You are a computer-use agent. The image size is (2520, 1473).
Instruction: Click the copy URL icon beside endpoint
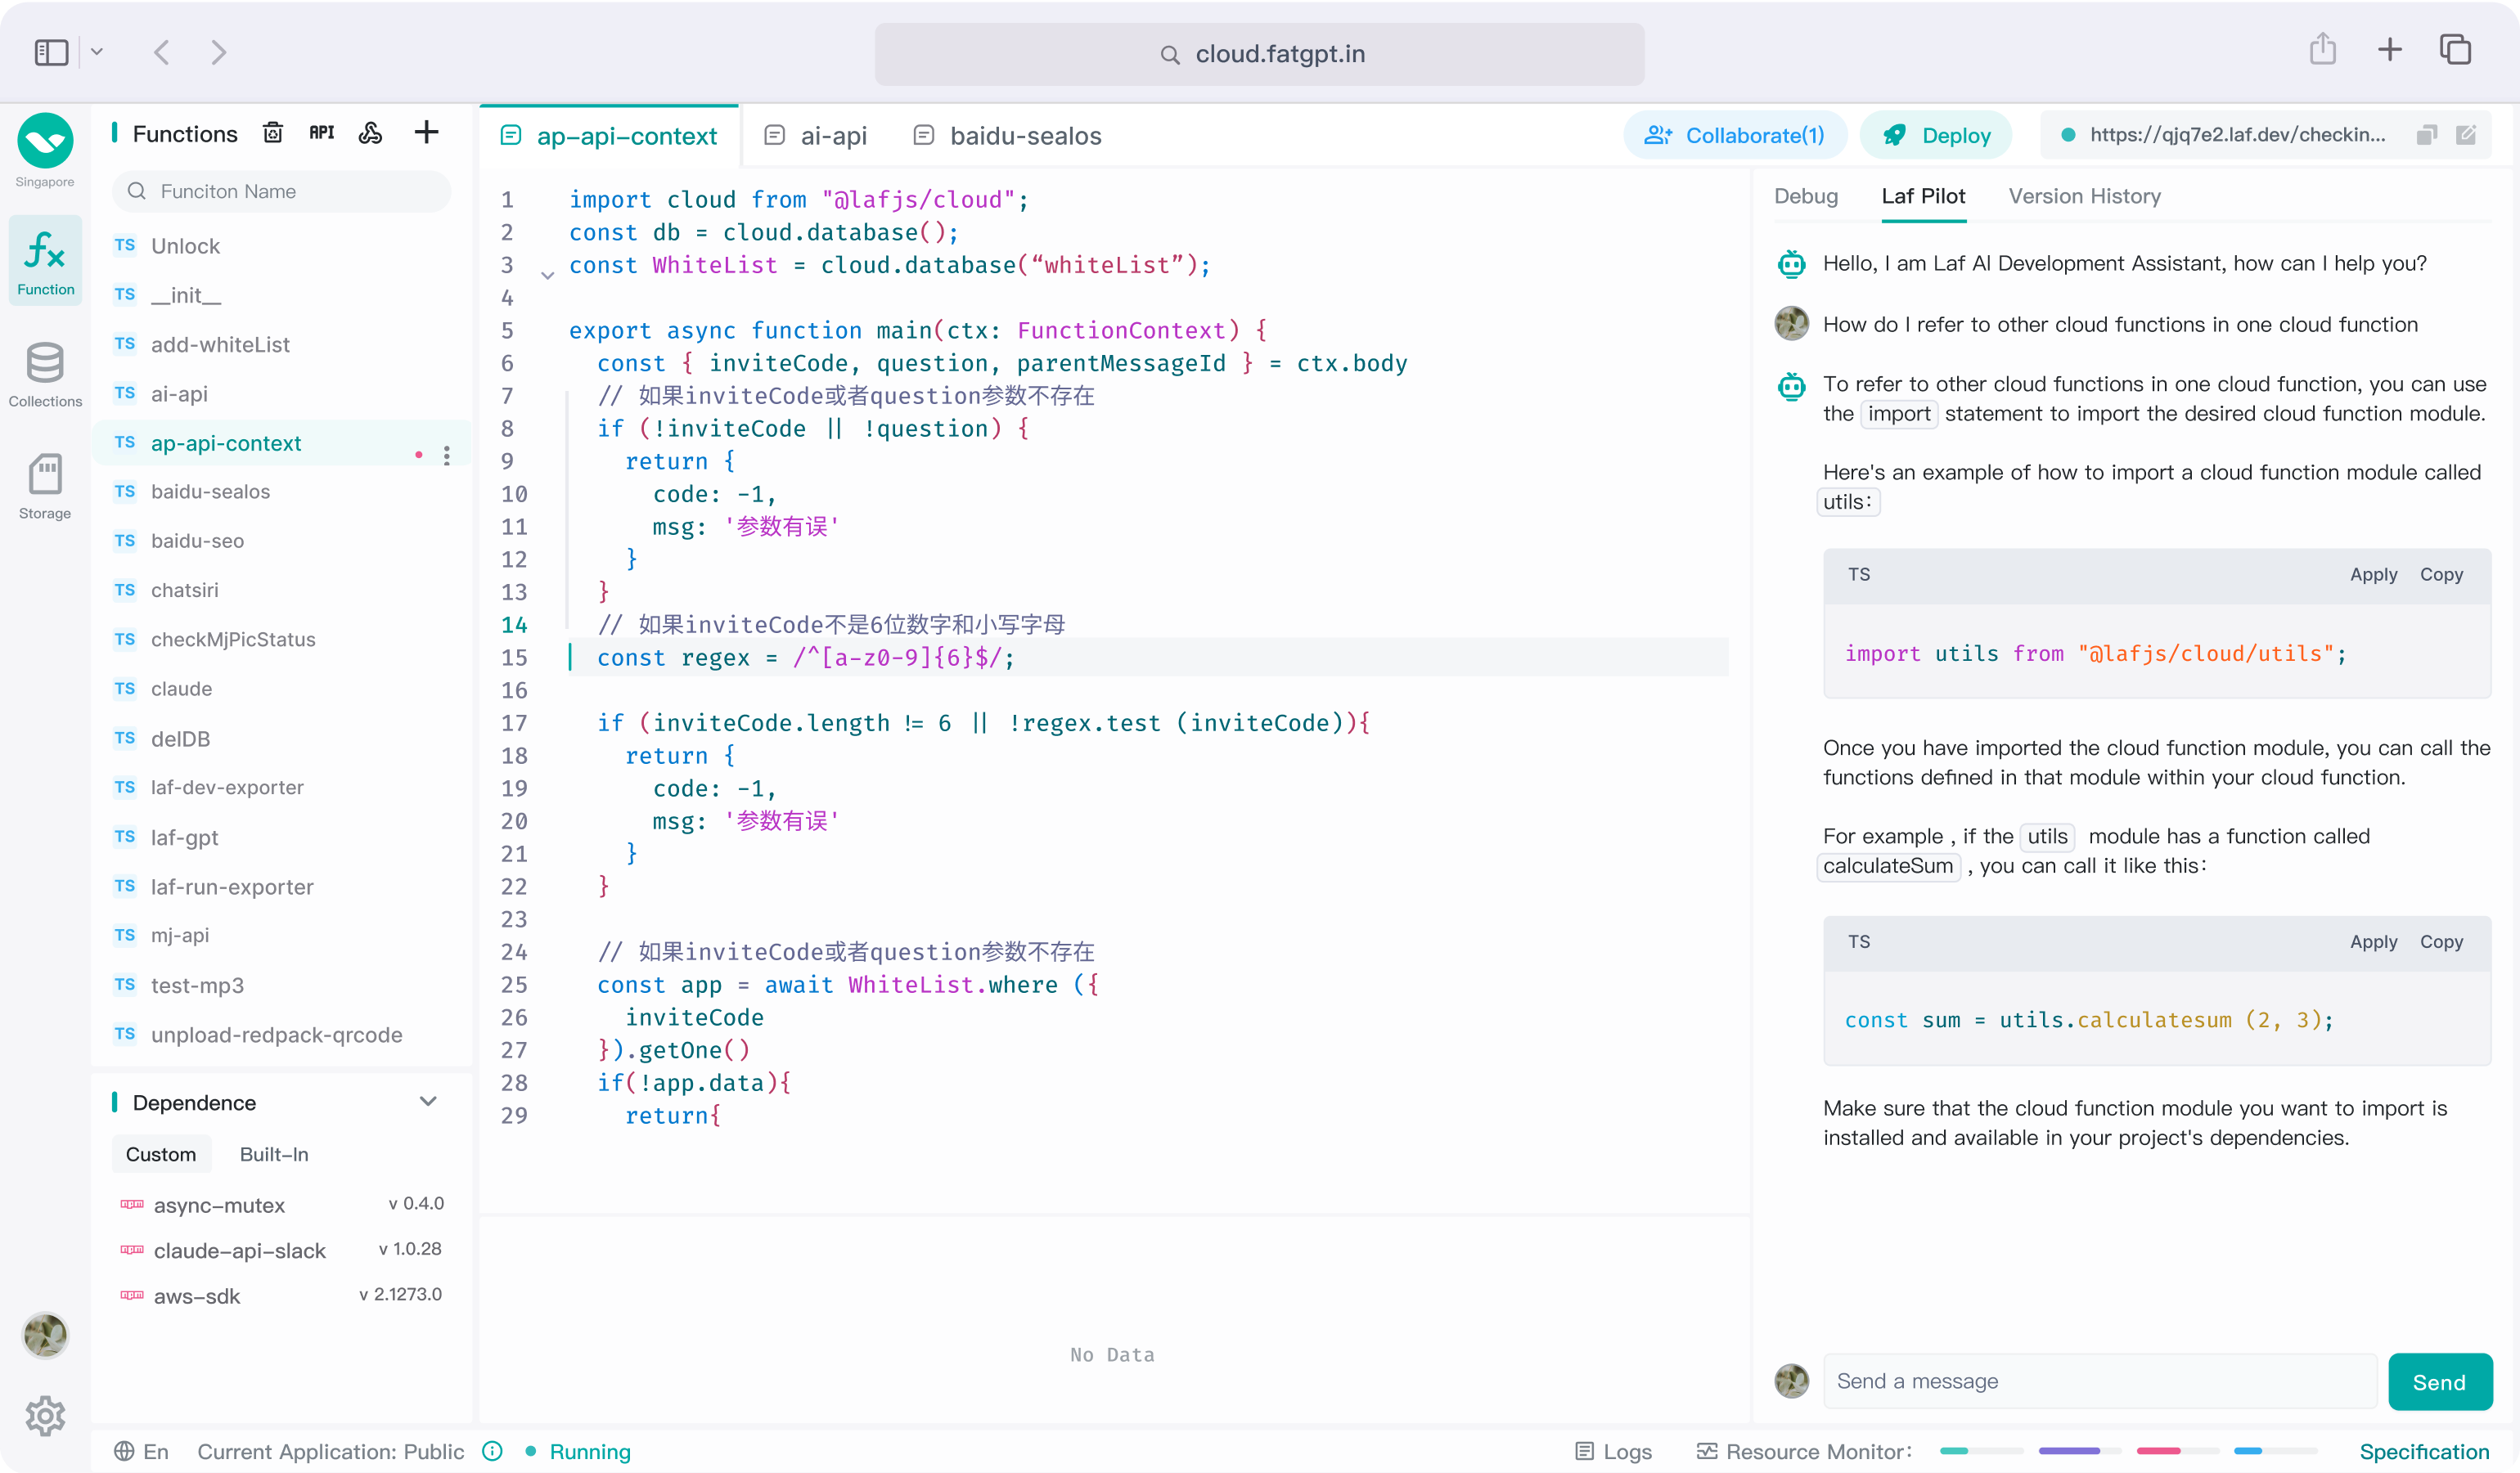point(2426,135)
